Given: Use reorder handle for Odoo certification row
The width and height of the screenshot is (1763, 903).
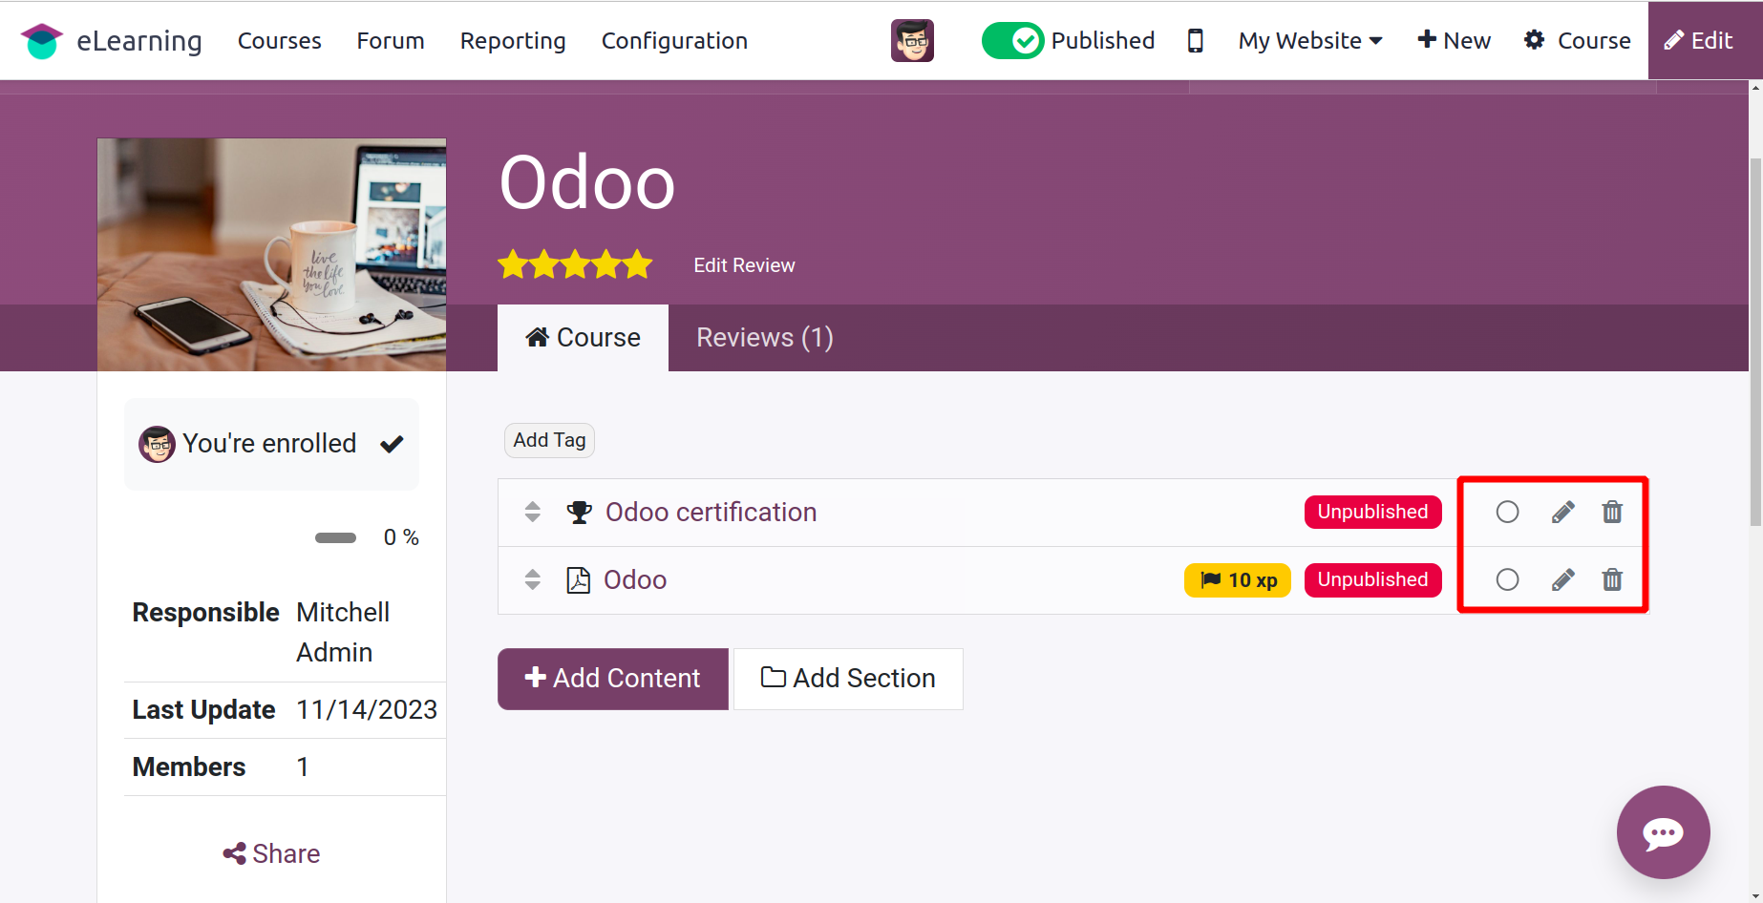Looking at the screenshot, I should [x=533, y=513].
